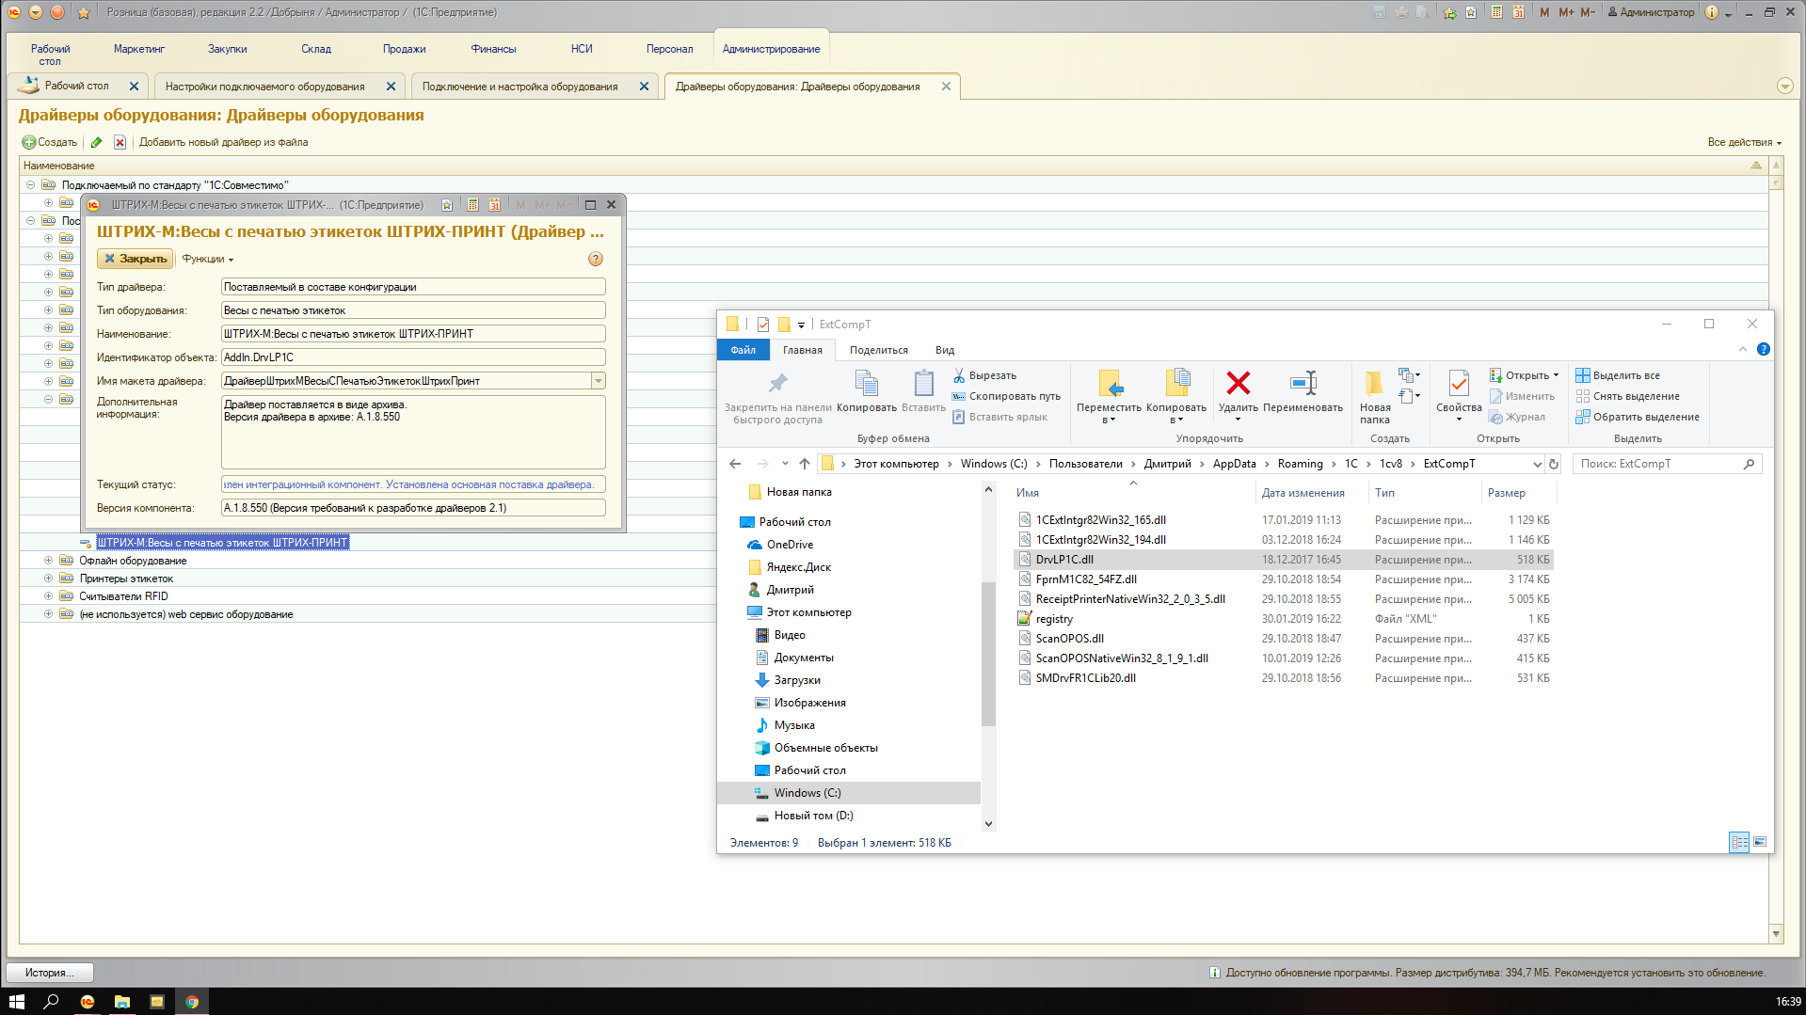The height and width of the screenshot is (1015, 1806).
Task: Open the Финансы section
Action: [x=493, y=49]
